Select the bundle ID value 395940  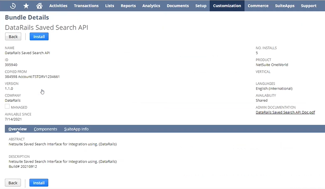pos(11,65)
